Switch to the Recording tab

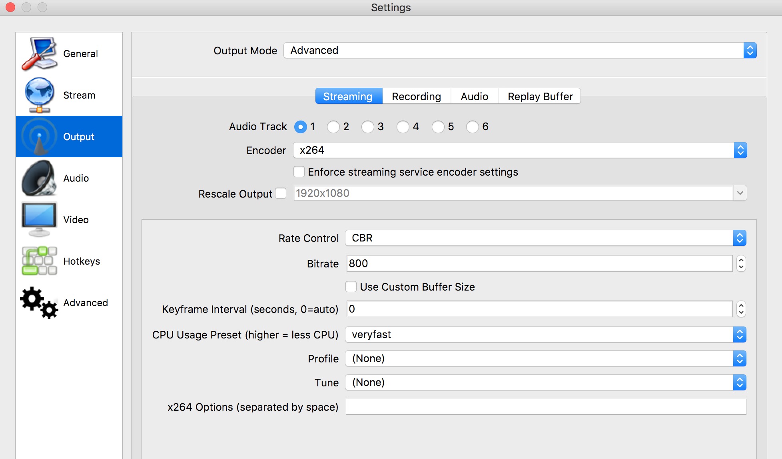417,96
